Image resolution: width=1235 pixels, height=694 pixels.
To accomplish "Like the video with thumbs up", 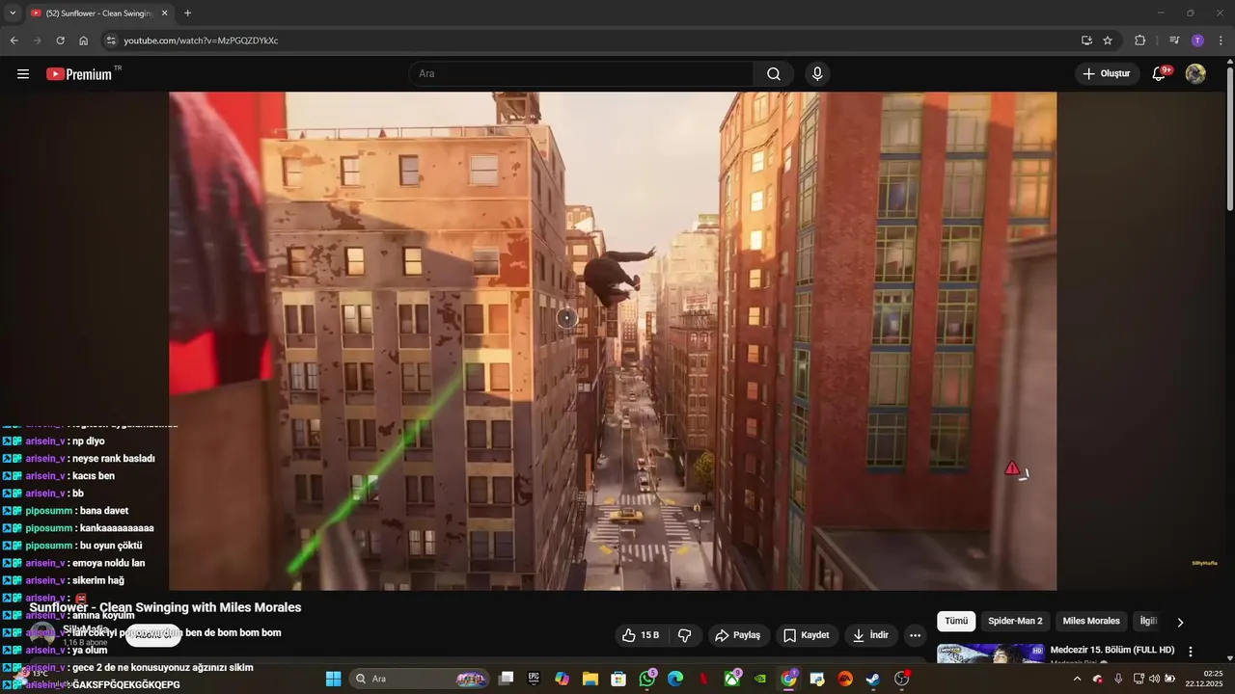I will (641, 635).
